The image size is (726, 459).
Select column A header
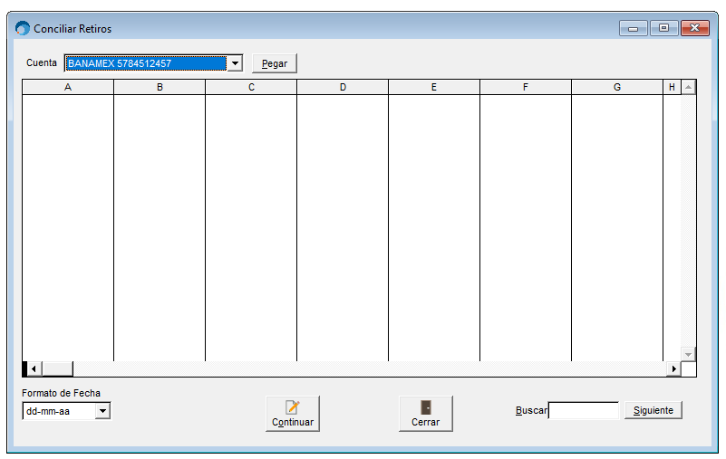[68, 87]
